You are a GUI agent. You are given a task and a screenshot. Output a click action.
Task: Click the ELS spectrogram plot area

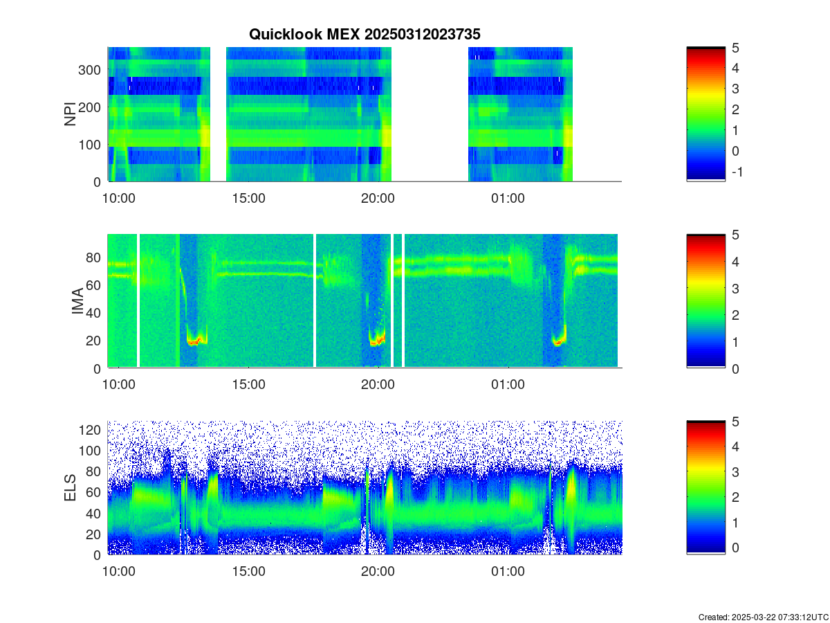[365, 487]
